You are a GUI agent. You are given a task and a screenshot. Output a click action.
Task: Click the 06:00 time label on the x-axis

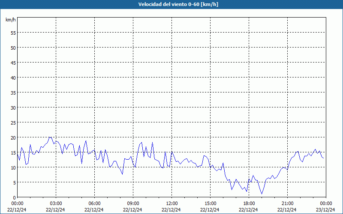click(x=94, y=204)
